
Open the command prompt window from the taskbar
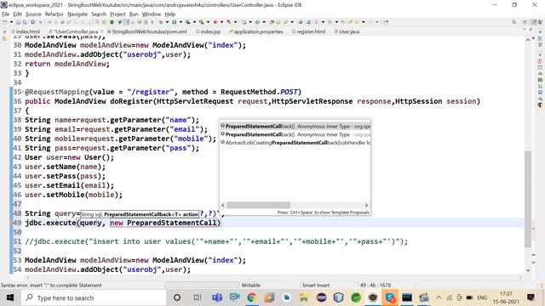tap(407, 297)
